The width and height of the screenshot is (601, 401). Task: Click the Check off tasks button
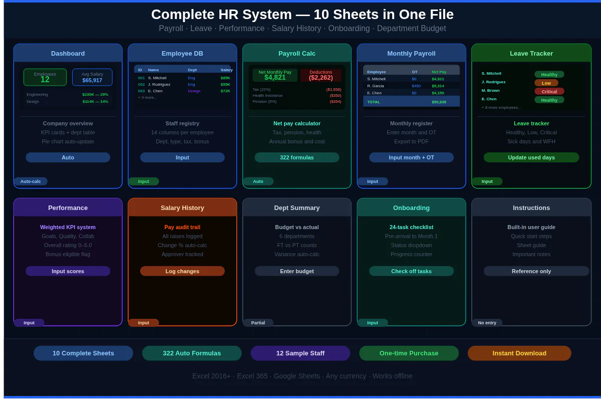coord(411,271)
